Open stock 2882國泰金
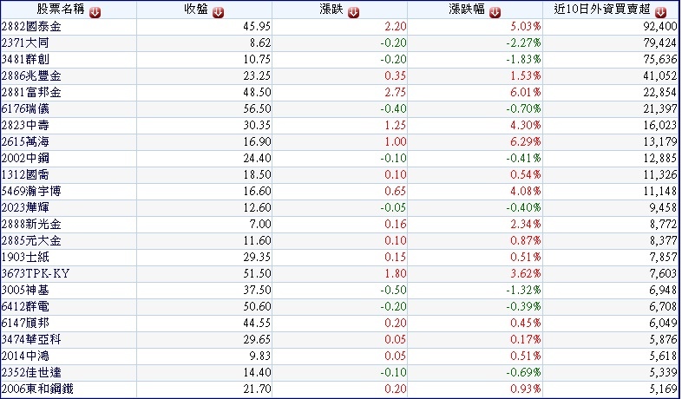682x399 pixels. pos(31,27)
